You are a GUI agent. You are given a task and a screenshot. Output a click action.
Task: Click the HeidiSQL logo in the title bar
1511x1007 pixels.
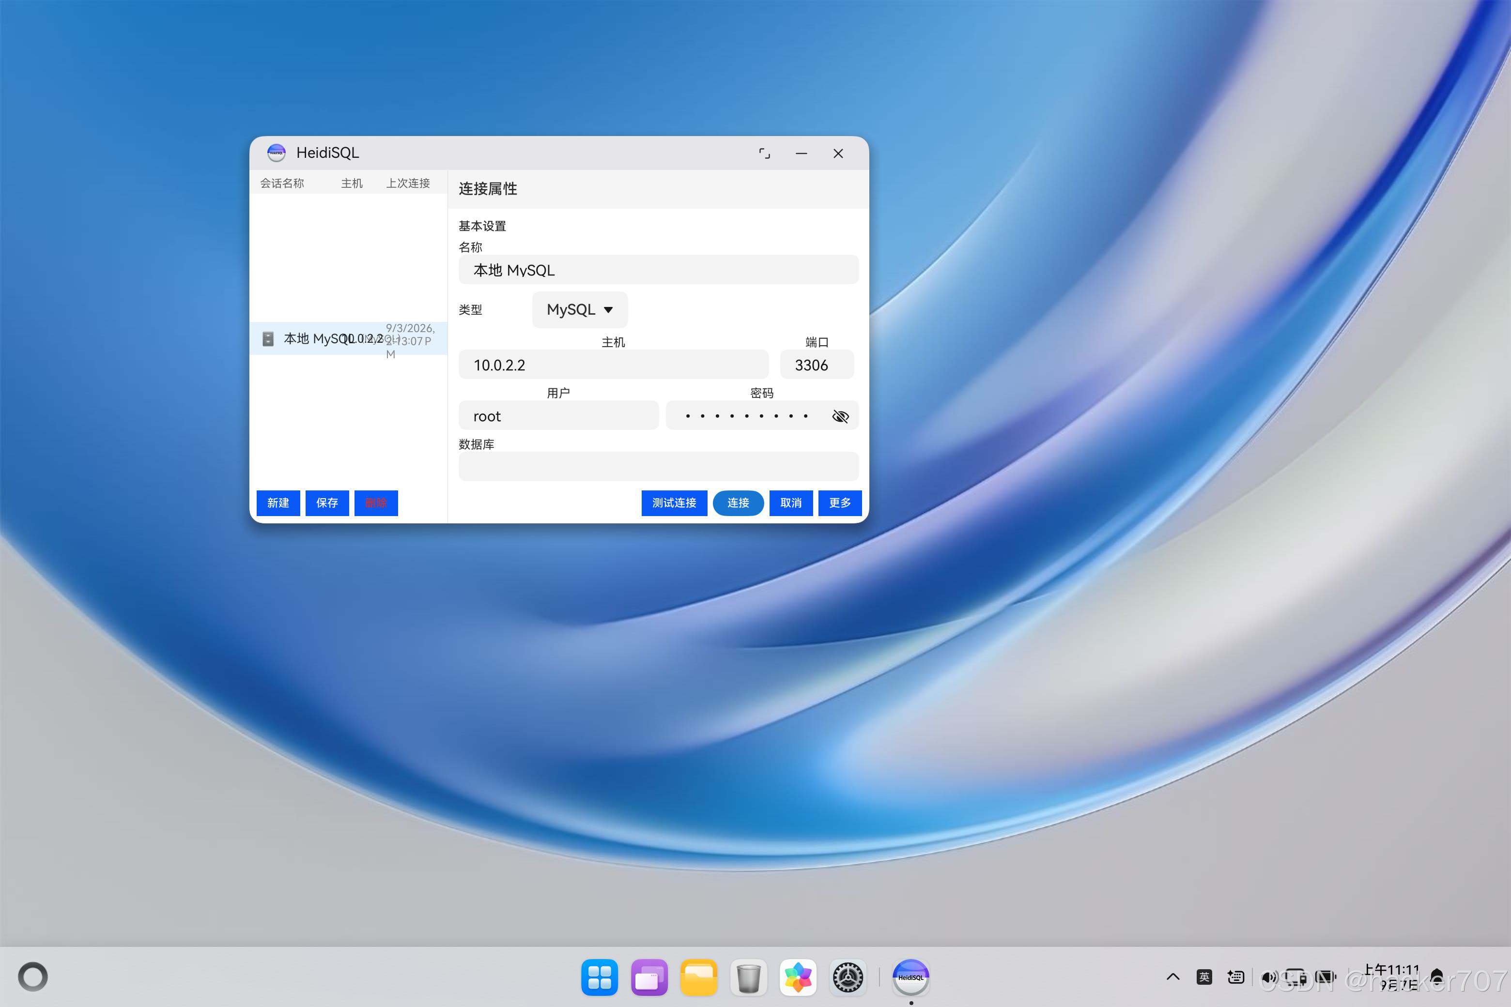(x=276, y=153)
